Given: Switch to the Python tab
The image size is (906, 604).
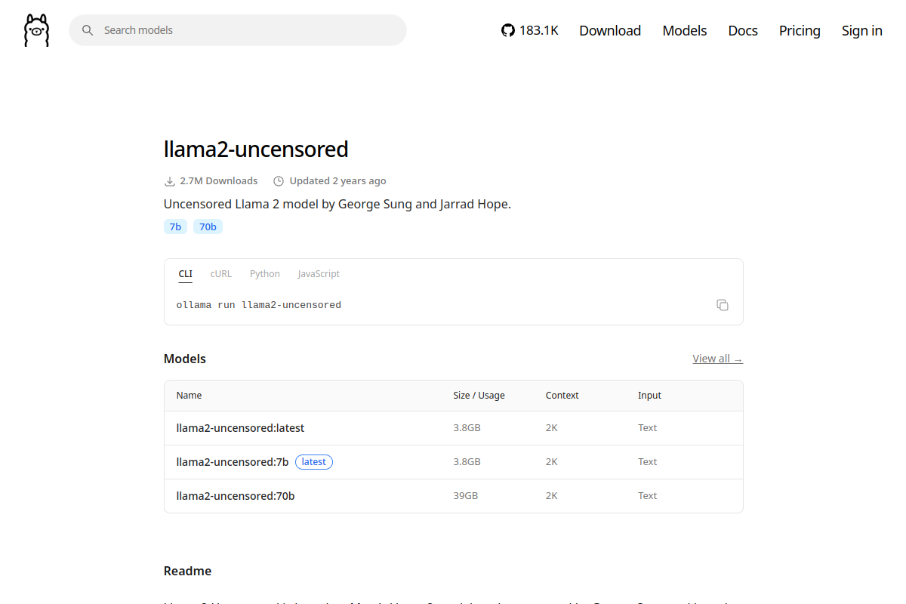Looking at the screenshot, I should [x=265, y=274].
